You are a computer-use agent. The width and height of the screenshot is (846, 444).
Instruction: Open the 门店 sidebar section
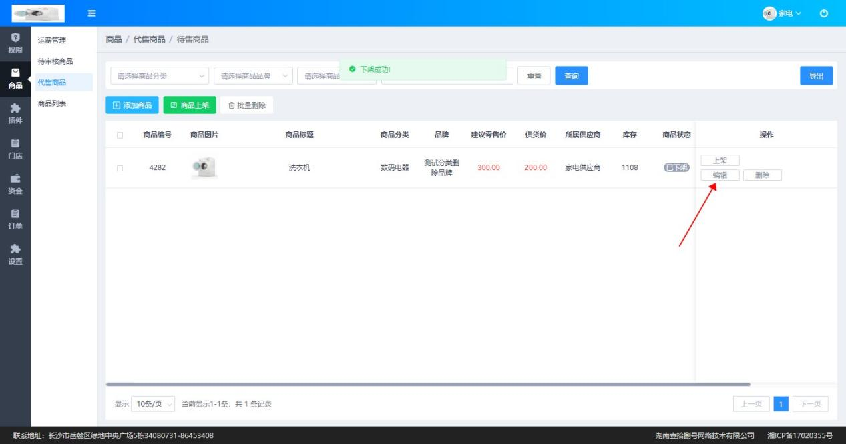click(15, 149)
